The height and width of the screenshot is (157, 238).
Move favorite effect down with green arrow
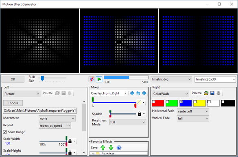pos(111,148)
